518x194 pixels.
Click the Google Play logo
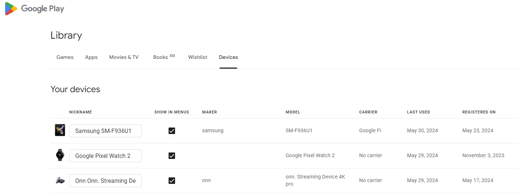[34, 9]
